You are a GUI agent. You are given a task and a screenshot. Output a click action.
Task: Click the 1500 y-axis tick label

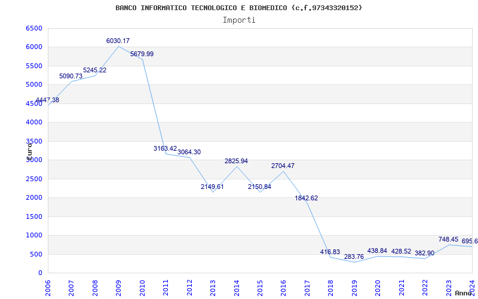34,216
